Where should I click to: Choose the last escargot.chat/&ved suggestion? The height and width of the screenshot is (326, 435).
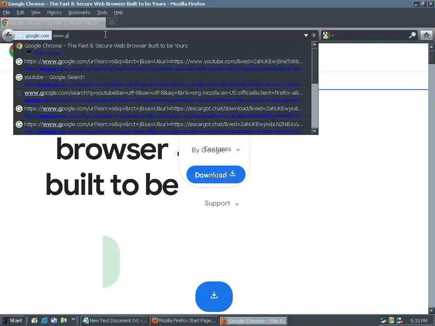click(x=162, y=127)
